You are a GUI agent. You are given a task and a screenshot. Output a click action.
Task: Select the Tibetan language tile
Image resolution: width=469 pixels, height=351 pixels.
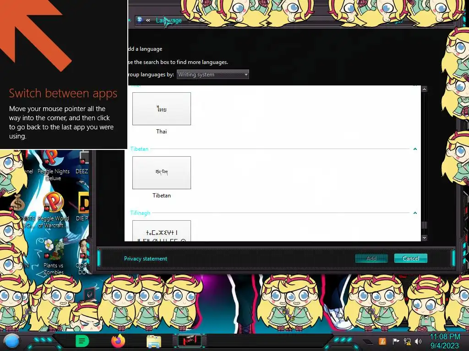[x=162, y=172]
